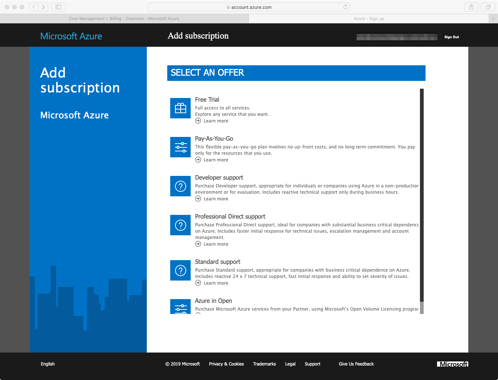
Task: Click Learn more under Developer support
Action: [216, 199]
